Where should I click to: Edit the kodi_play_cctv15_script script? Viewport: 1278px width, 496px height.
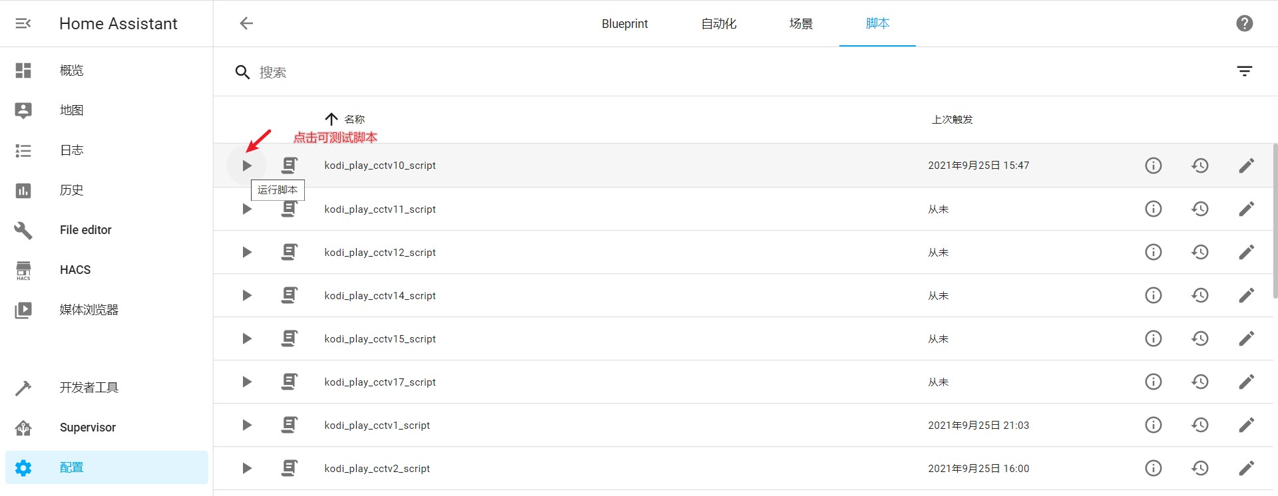pyautogui.click(x=1246, y=339)
